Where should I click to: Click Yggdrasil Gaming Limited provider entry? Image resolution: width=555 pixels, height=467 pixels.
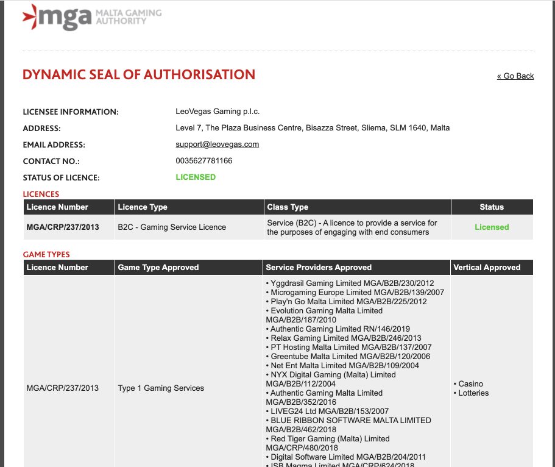[350, 283]
